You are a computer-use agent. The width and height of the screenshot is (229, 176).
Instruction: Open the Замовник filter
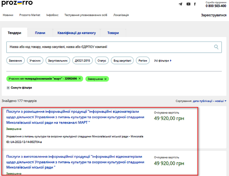[x=15, y=61]
